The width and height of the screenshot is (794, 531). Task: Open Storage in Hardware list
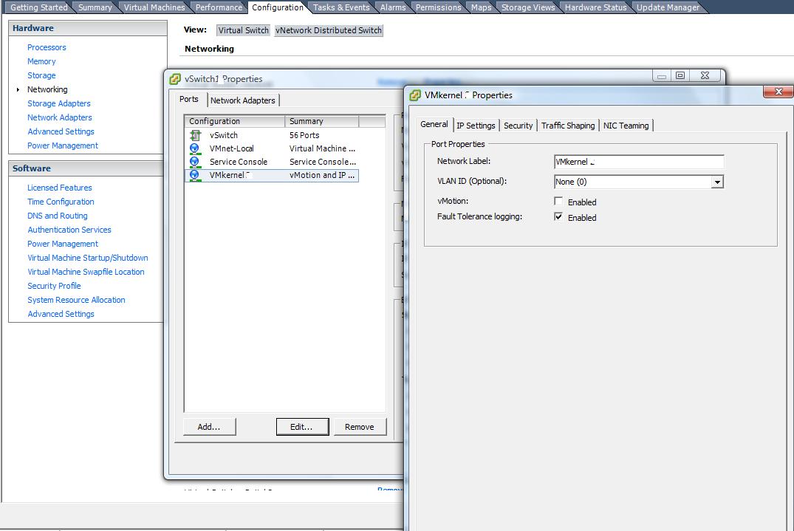(41, 75)
